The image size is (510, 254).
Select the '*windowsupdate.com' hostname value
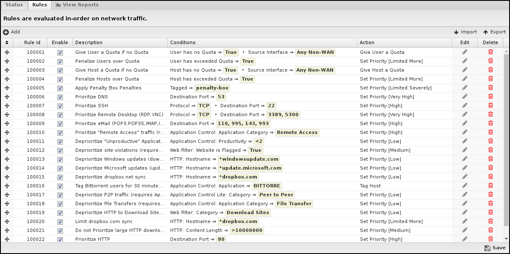pos(249,159)
